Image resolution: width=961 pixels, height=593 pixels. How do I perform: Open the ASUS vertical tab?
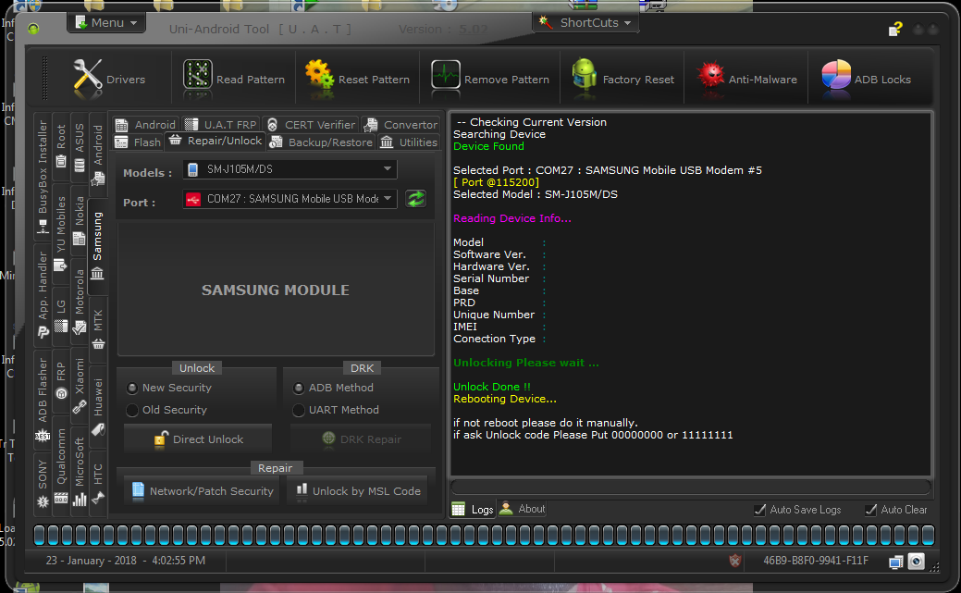[79, 147]
